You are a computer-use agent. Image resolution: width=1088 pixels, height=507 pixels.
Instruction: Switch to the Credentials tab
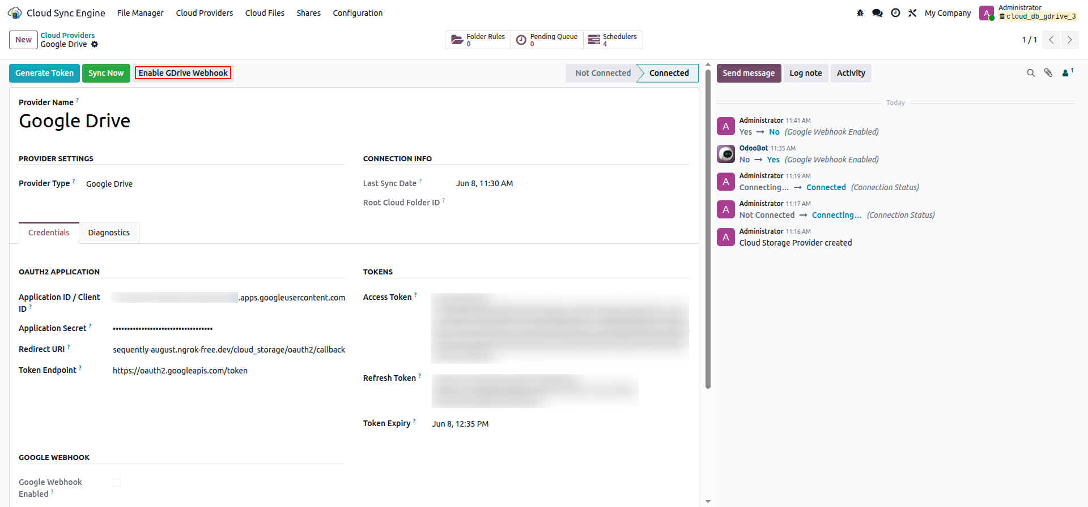coord(49,233)
